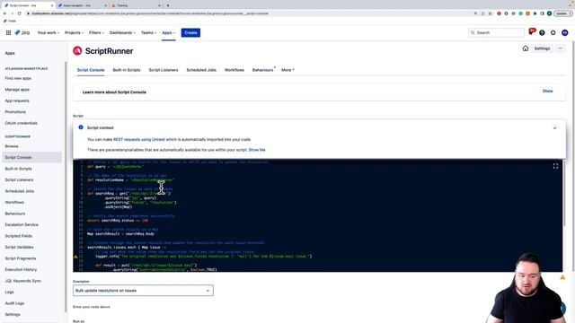Image resolution: width=575 pixels, height=323 pixels.
Task: Open Escalation Service in sidebar
Action: (x=22, y=225)
